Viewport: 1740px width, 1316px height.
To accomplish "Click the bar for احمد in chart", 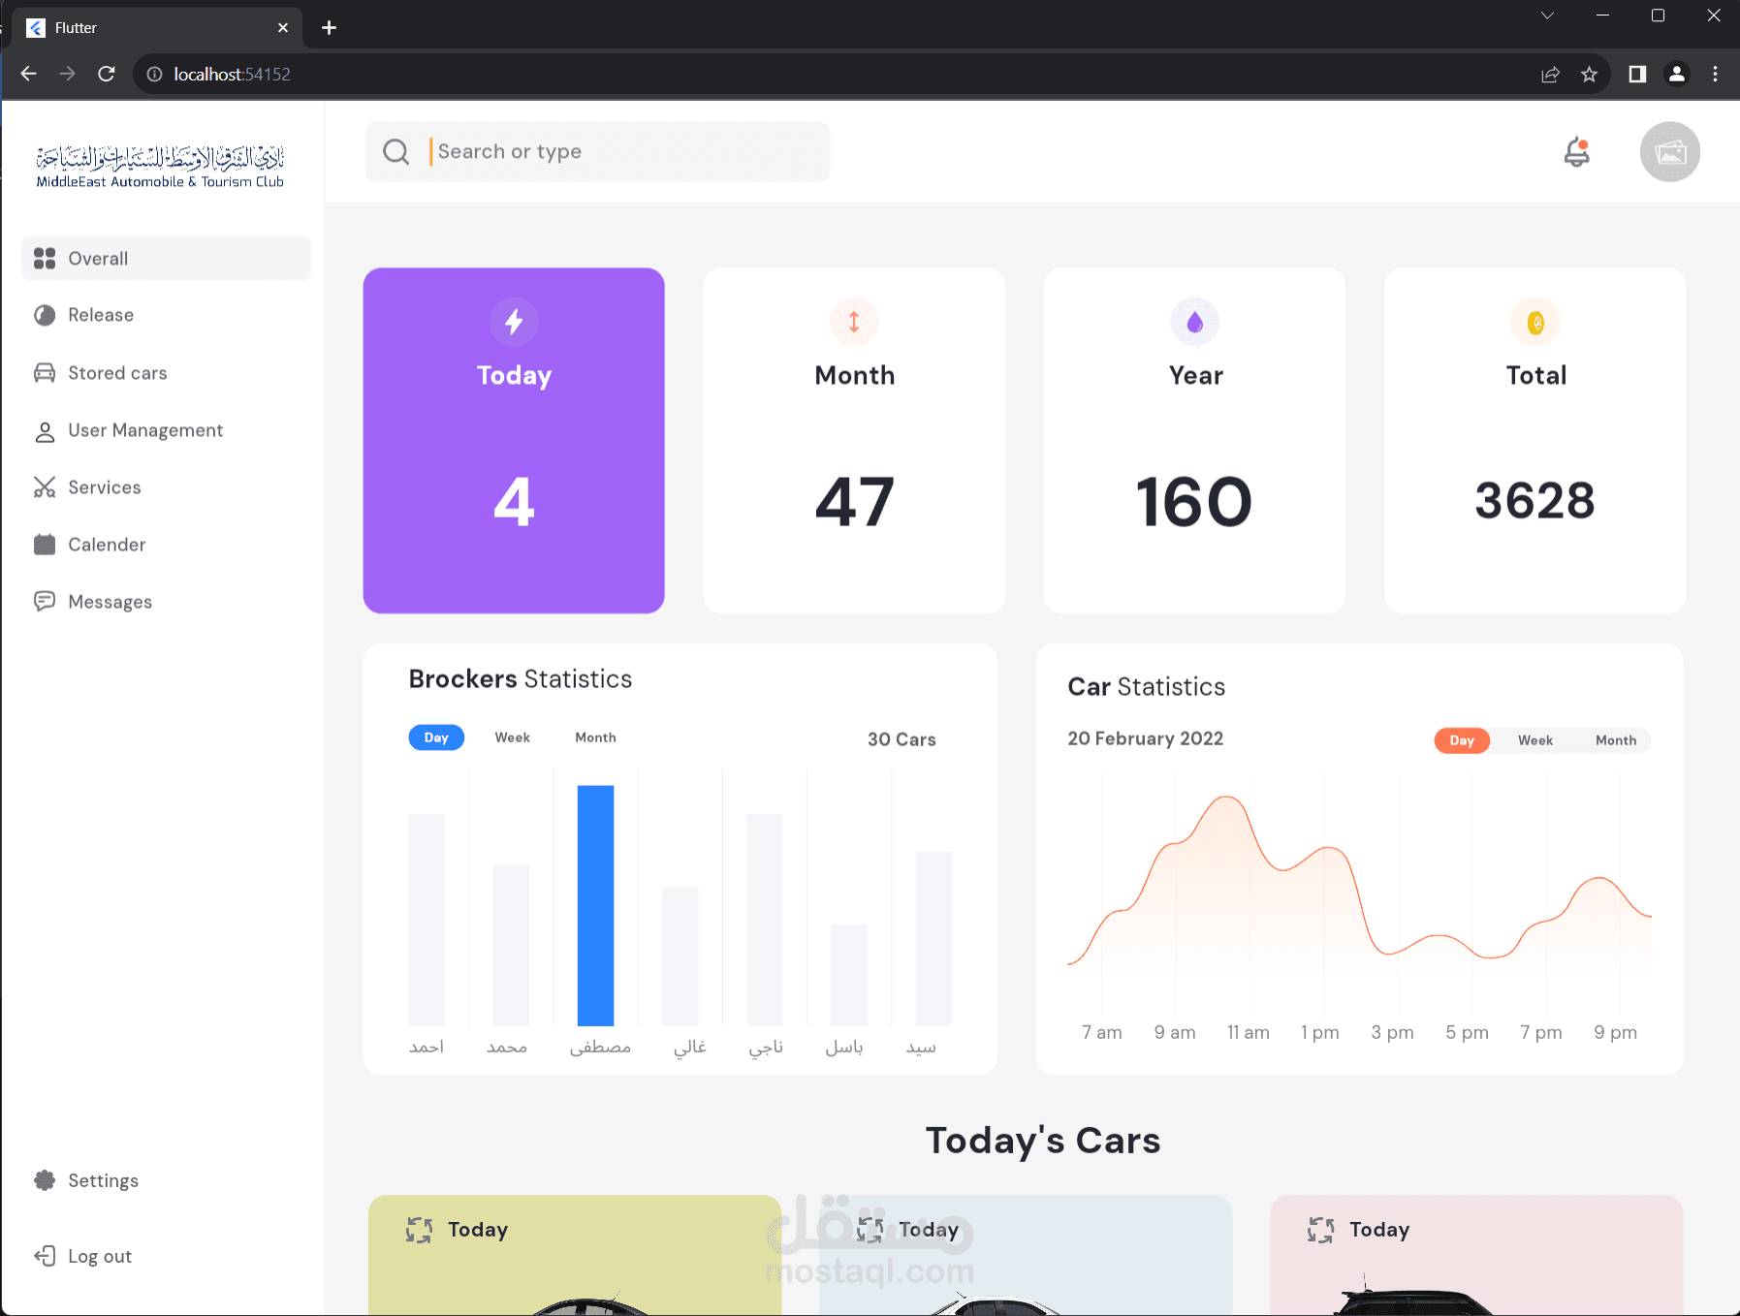I will (427, 920).
